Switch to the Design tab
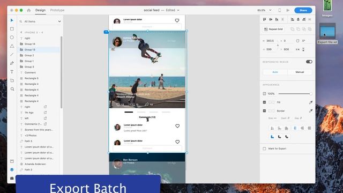This screenshot has height=193, width=343. tap(41, 10)
